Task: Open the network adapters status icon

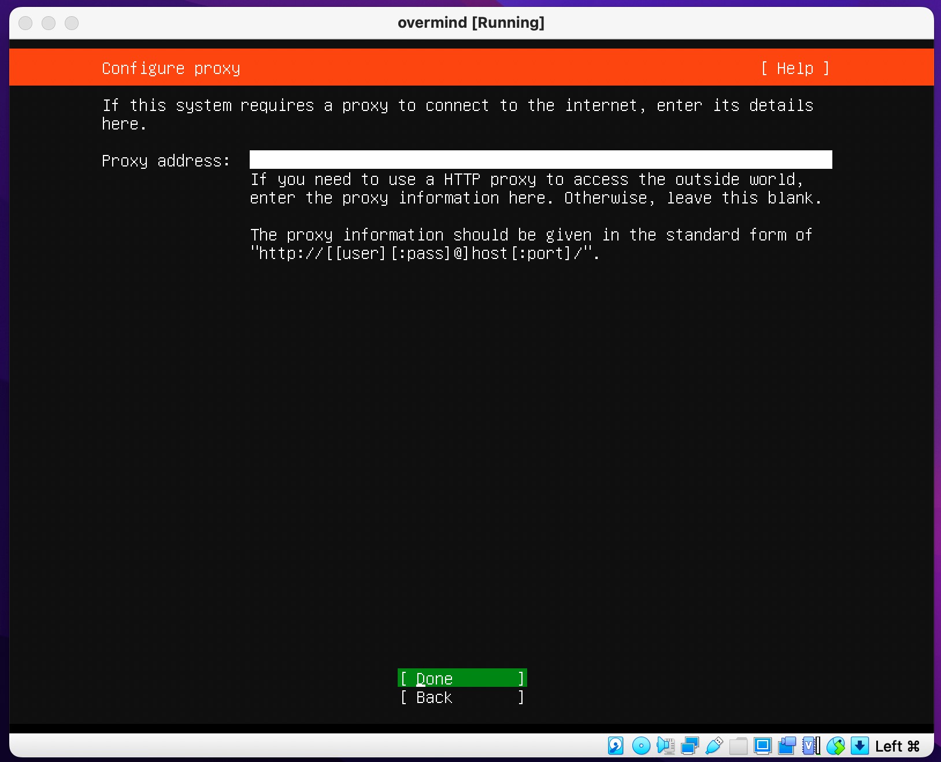Action: [689, 746]
